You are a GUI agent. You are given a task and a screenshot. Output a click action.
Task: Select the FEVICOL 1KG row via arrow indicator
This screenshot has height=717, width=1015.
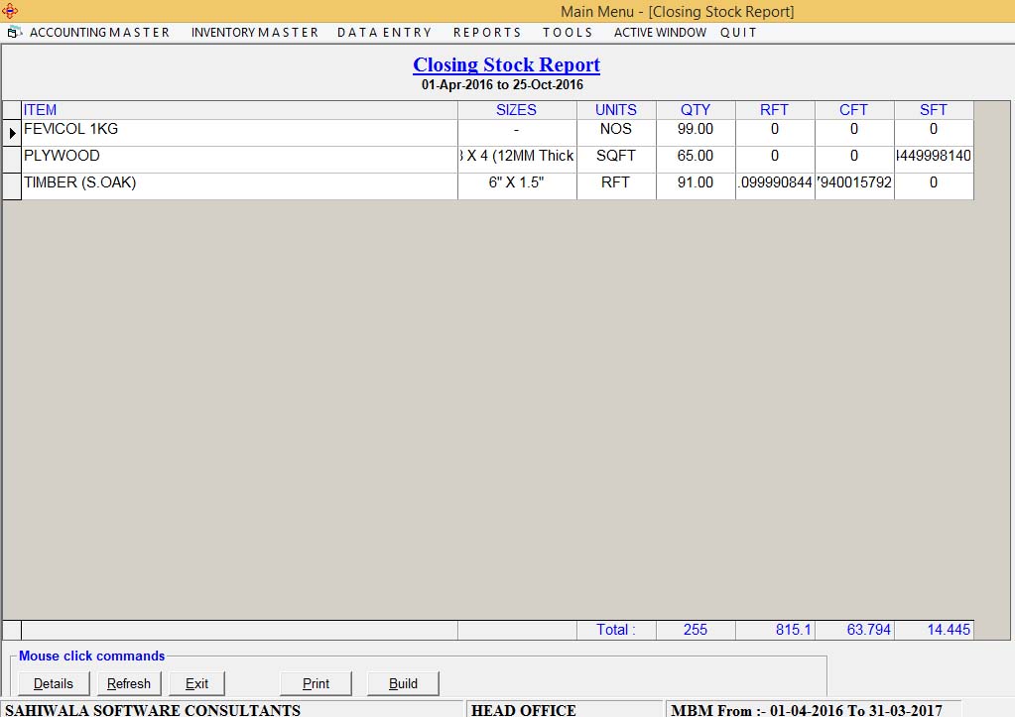(12, 130)
